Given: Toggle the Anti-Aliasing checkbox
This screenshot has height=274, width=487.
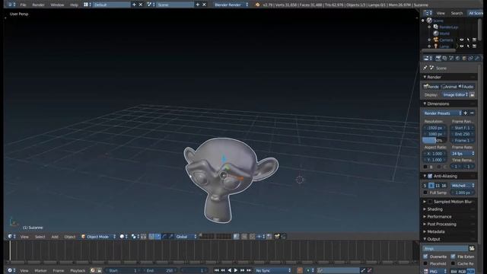Looking at the screenshot, I should click(x=430, y=176).
